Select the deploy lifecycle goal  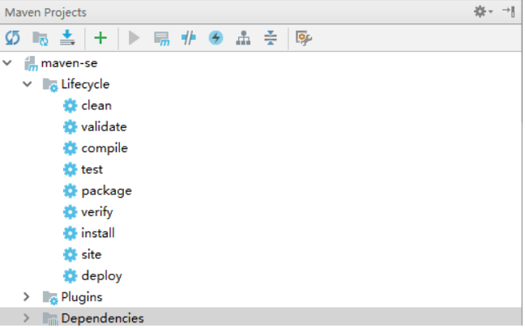(102, 276)
